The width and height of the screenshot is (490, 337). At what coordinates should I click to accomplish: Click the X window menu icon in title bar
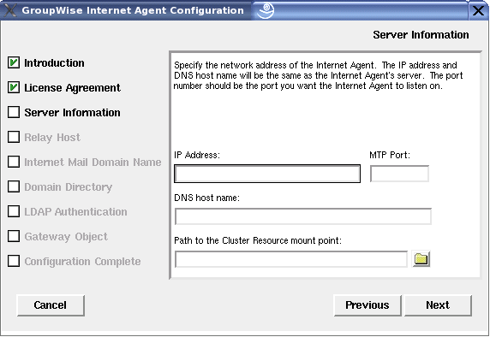[x=9, y=10]
